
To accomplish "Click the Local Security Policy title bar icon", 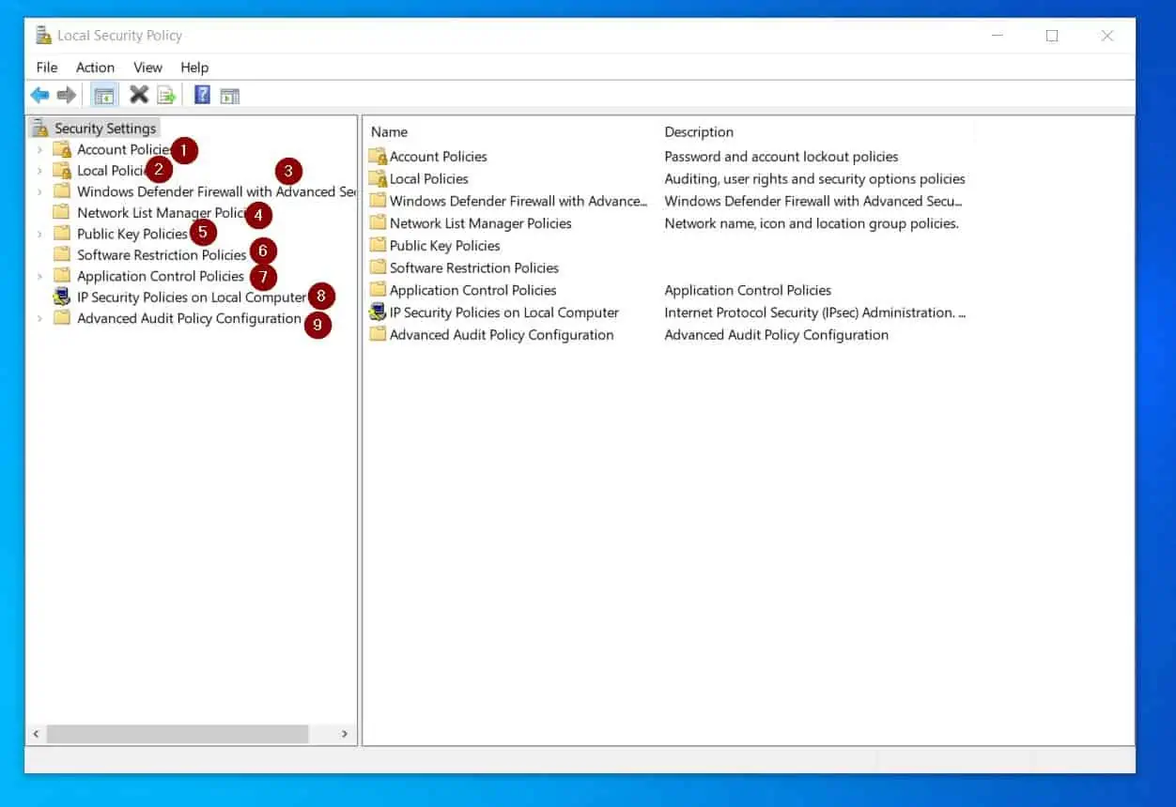I will pos(43,36).
